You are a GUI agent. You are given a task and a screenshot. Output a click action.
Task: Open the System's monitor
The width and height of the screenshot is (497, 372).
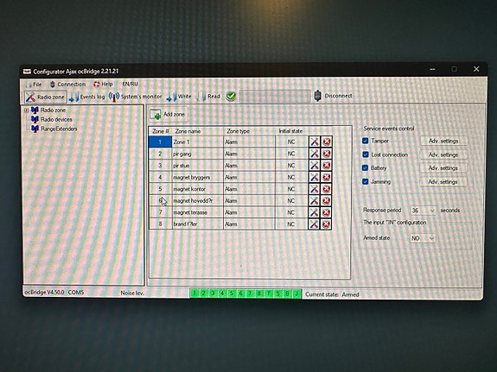[136, 97]
